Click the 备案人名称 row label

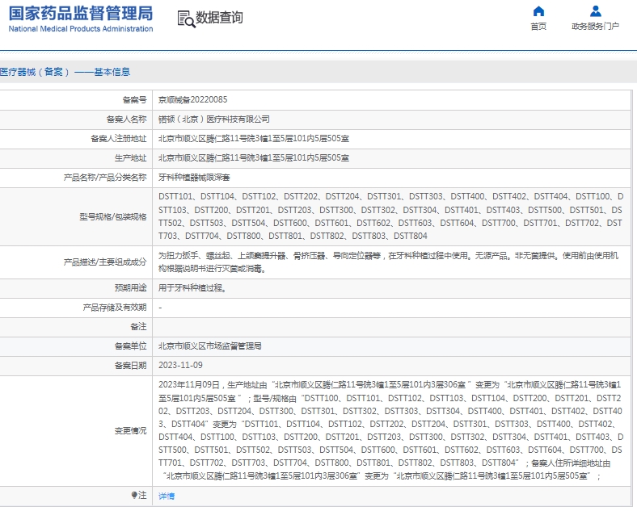point(126,119)
